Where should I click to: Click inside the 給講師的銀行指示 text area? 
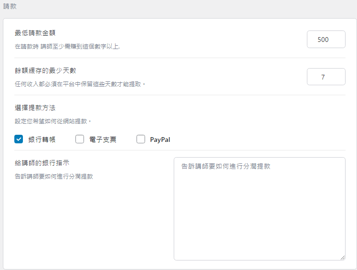(x=260, y=209)
